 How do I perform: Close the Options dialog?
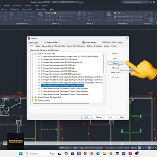point(127,39)
